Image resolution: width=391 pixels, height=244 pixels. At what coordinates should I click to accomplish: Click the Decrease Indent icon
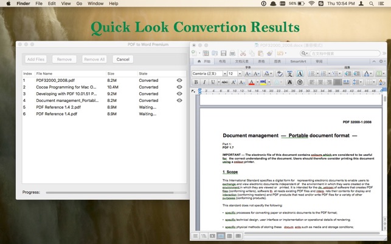point(348,73)
